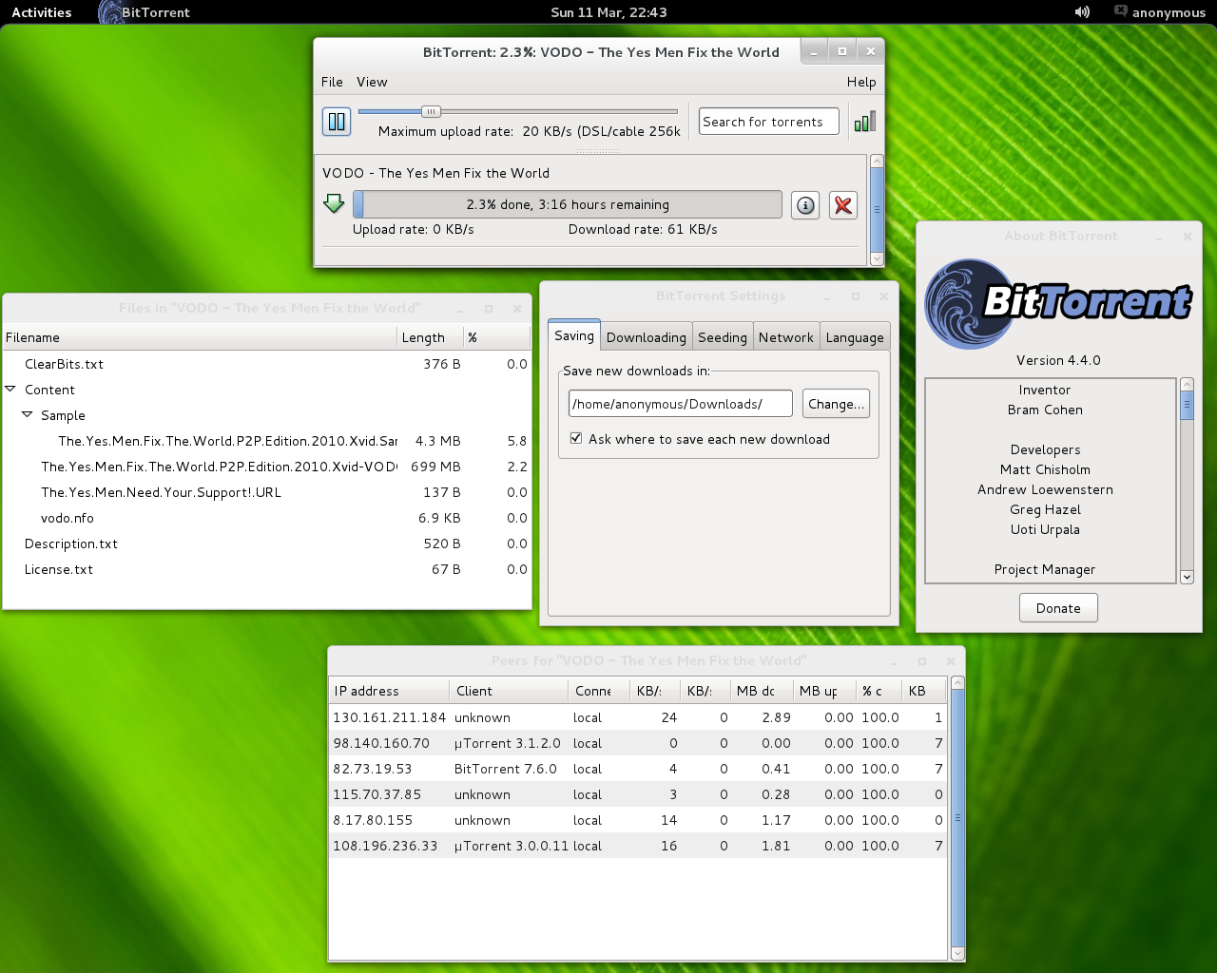Open the Help menu
Viewport: 1217px width, 973px height.
861,82
